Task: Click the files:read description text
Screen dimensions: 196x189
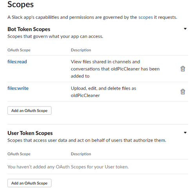Action: 115,69
